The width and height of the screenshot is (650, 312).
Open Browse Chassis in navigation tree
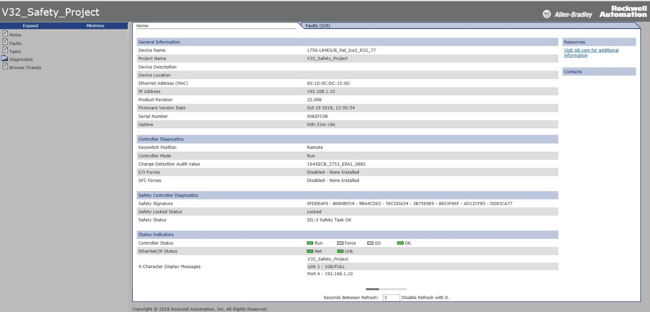26,68
